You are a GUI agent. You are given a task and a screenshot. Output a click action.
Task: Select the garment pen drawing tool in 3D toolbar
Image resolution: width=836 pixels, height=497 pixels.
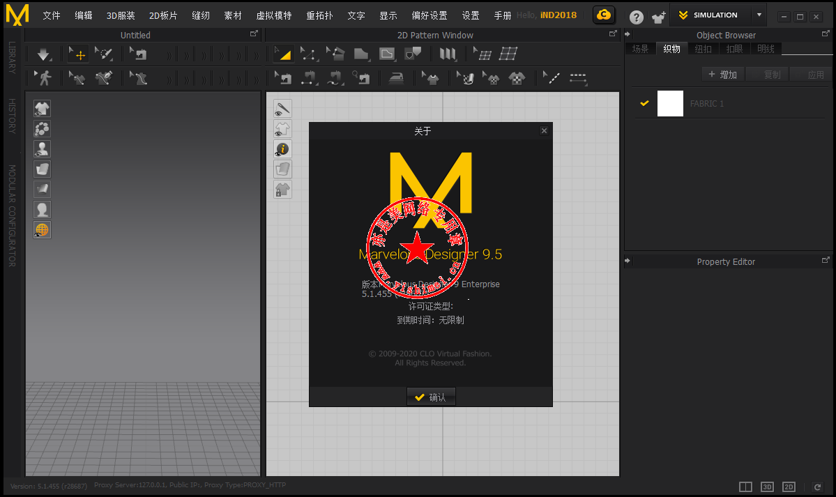tap(103, 78)
